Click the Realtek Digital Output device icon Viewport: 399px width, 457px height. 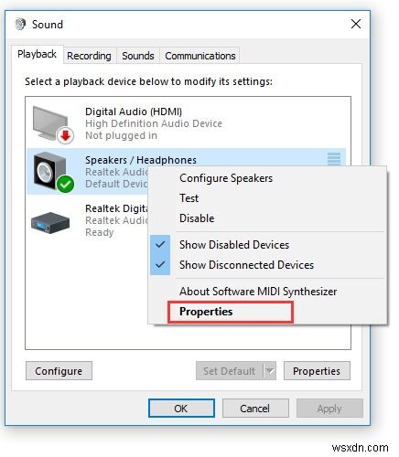50,222
